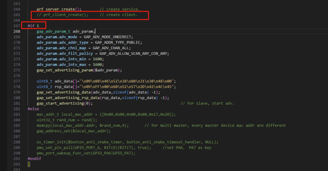
Task: Click the rsp_data hex string literal
Action: [x=126, y=87]
